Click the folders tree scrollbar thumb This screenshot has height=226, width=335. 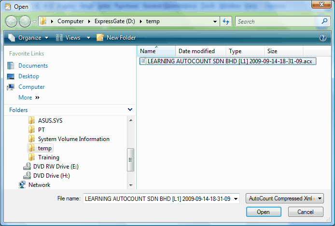point(130,160)
